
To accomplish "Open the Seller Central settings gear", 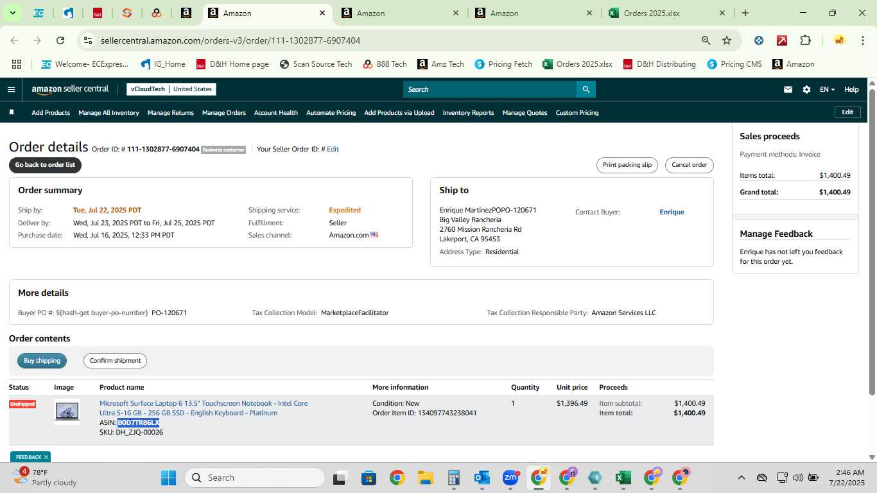I will (806, 89).
